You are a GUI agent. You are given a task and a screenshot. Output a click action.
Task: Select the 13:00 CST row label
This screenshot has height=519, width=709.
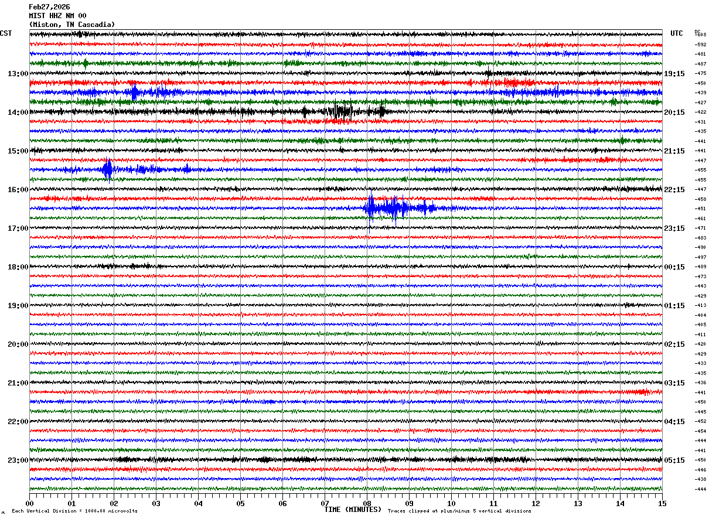[18, 74]
